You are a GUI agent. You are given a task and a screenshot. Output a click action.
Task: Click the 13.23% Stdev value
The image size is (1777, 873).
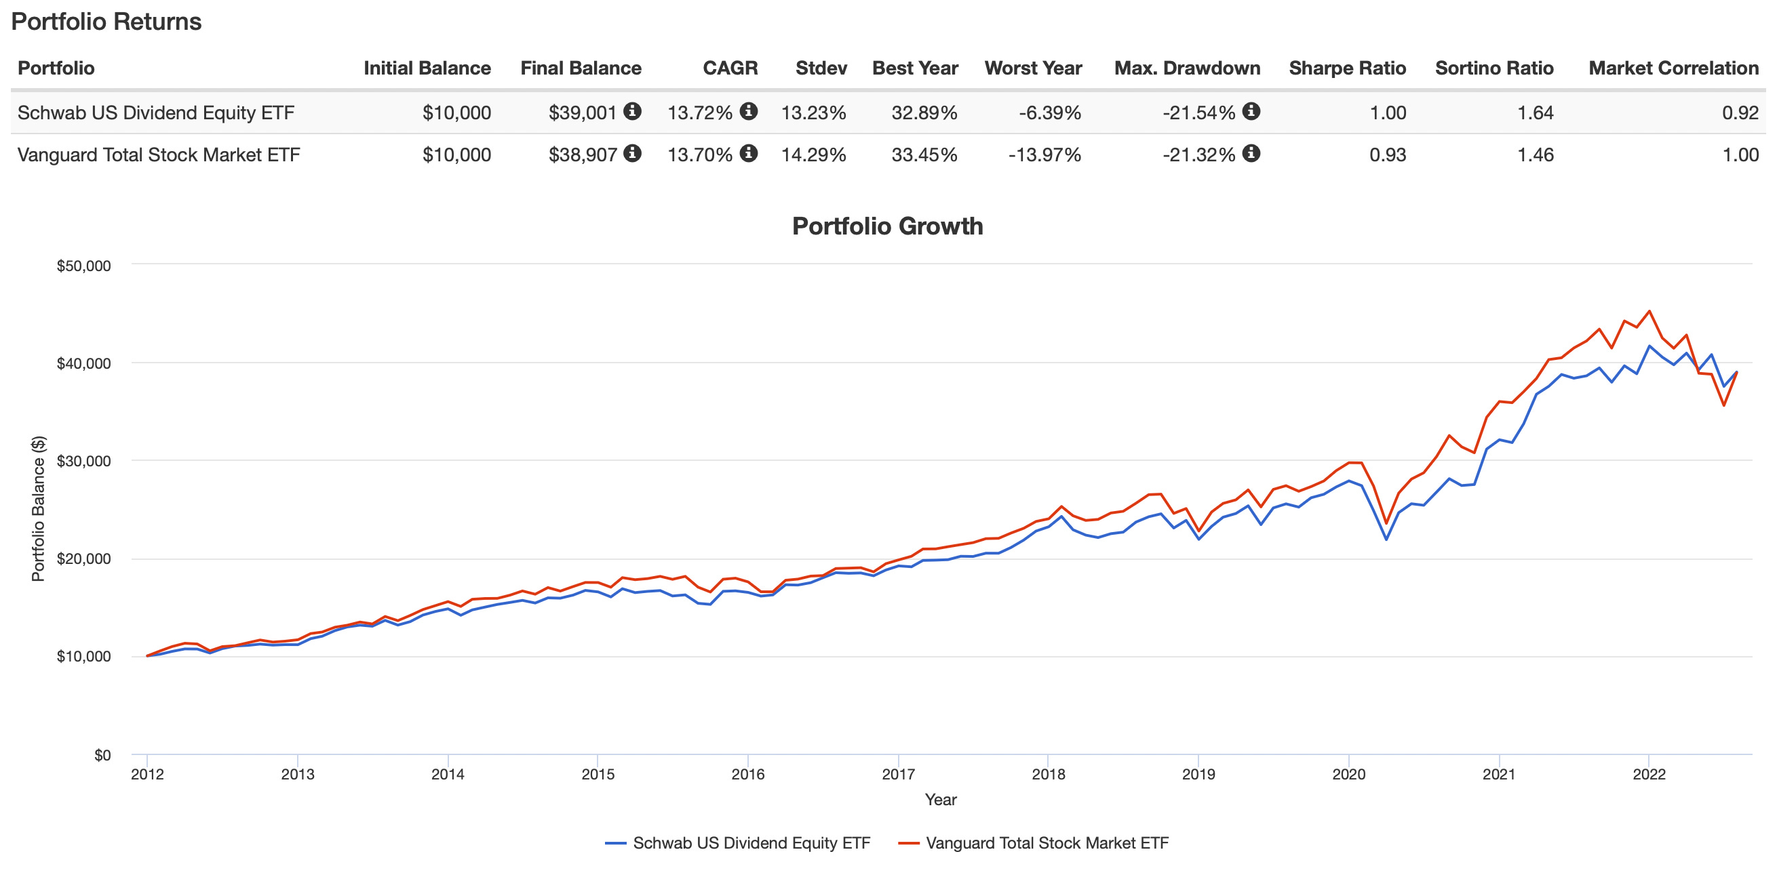click(813, 113)
